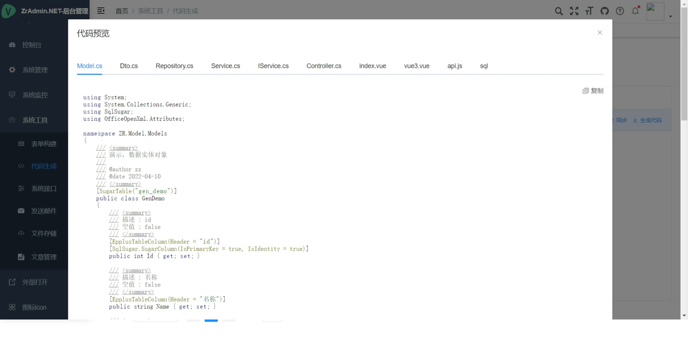Switch to the Service.cs tab

point(225,66)
